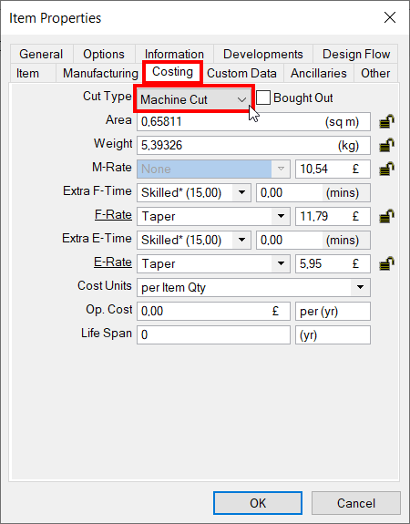Screen dimensions: 410x524
Task: Open the F-Rate Taper dropdown
Action: [x=213, y=216]
